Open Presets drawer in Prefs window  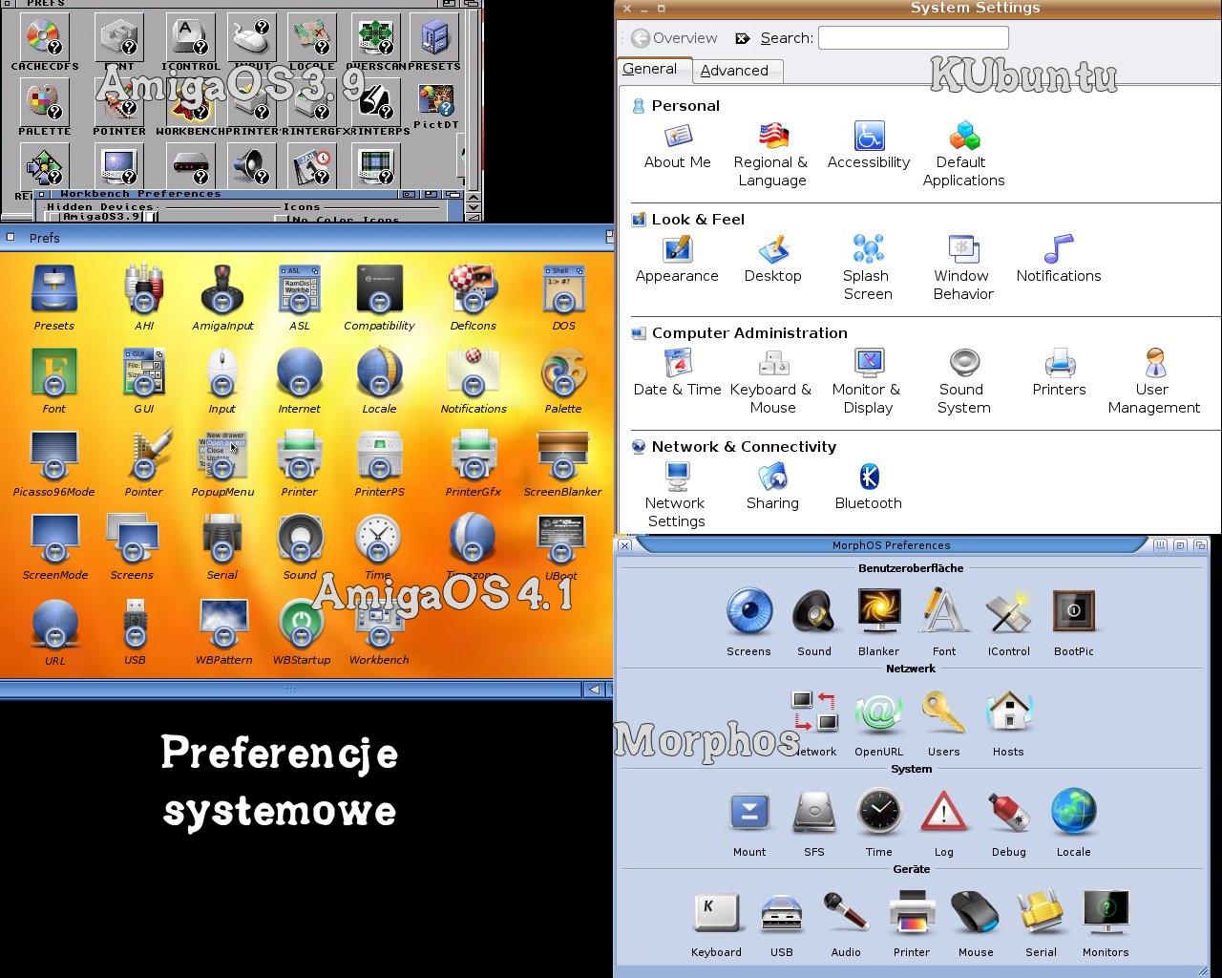click(54, 289)
